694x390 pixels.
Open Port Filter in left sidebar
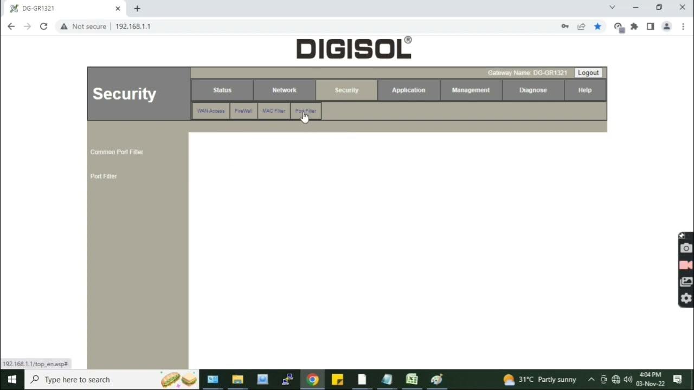[104, 177]
